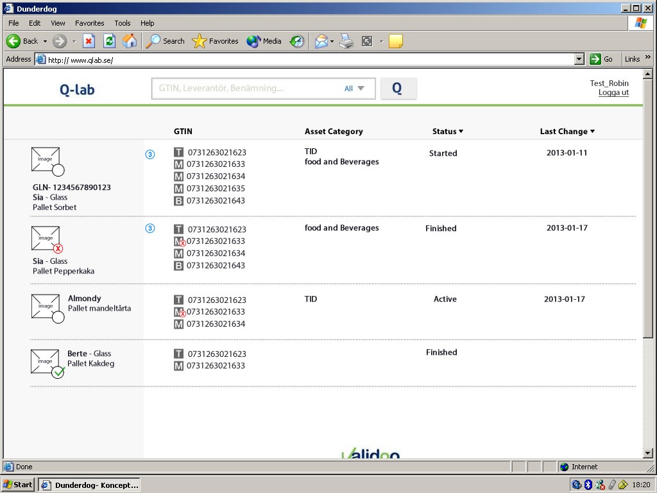
Task: Toggle the empty status circle on Pallet mandeltårta
Action: (58, 317)
